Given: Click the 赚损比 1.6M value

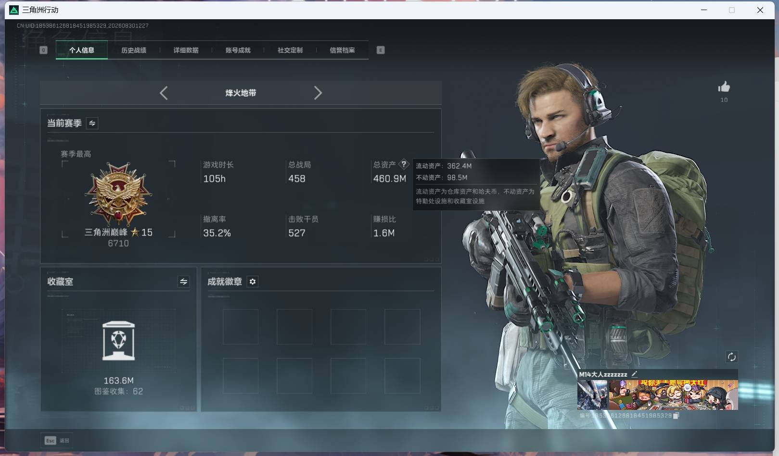Looking at the screenshot, I should (x=384, y=233).
